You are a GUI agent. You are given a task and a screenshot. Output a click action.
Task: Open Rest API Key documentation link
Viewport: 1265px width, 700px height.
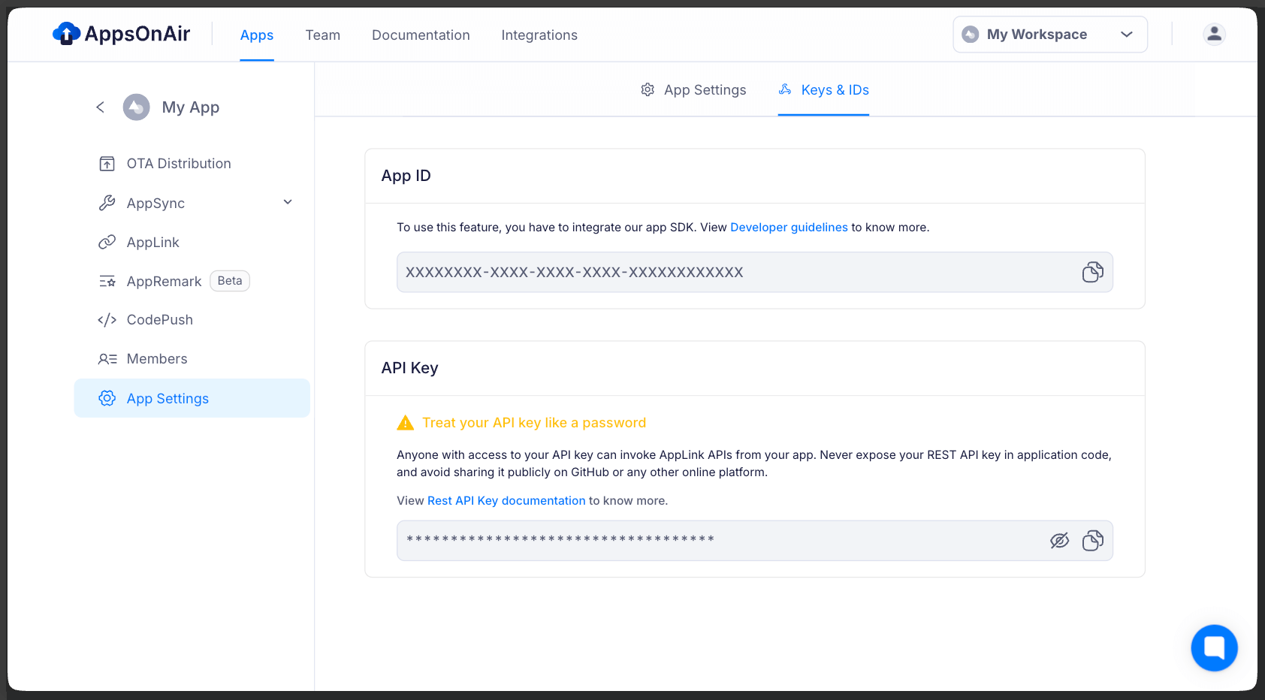[x=506, y=501]
